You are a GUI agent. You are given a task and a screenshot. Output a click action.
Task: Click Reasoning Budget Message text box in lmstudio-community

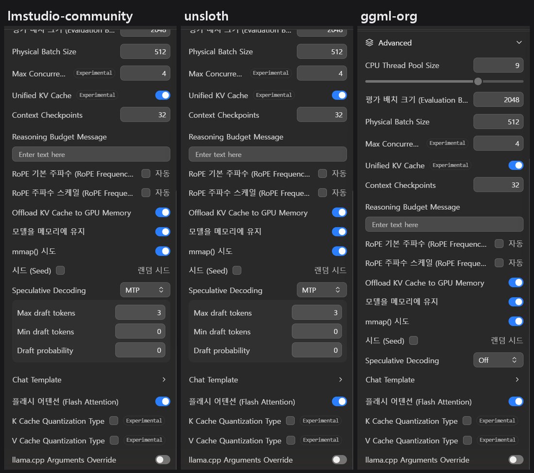[91, 154]
